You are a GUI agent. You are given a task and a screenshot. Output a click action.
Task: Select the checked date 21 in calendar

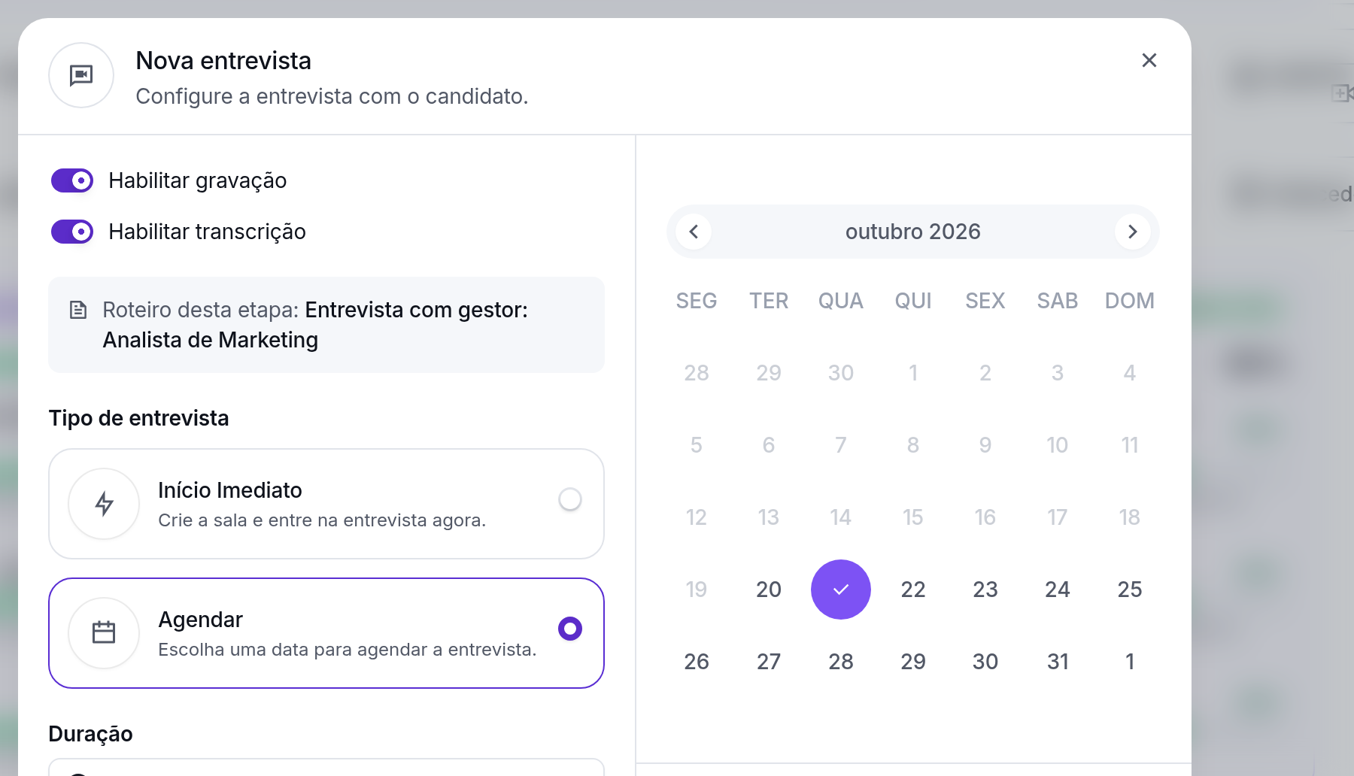(841, 590)
